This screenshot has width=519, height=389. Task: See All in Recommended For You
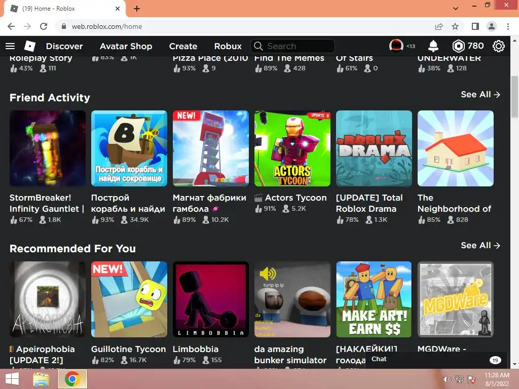click(x=480, y=246)
